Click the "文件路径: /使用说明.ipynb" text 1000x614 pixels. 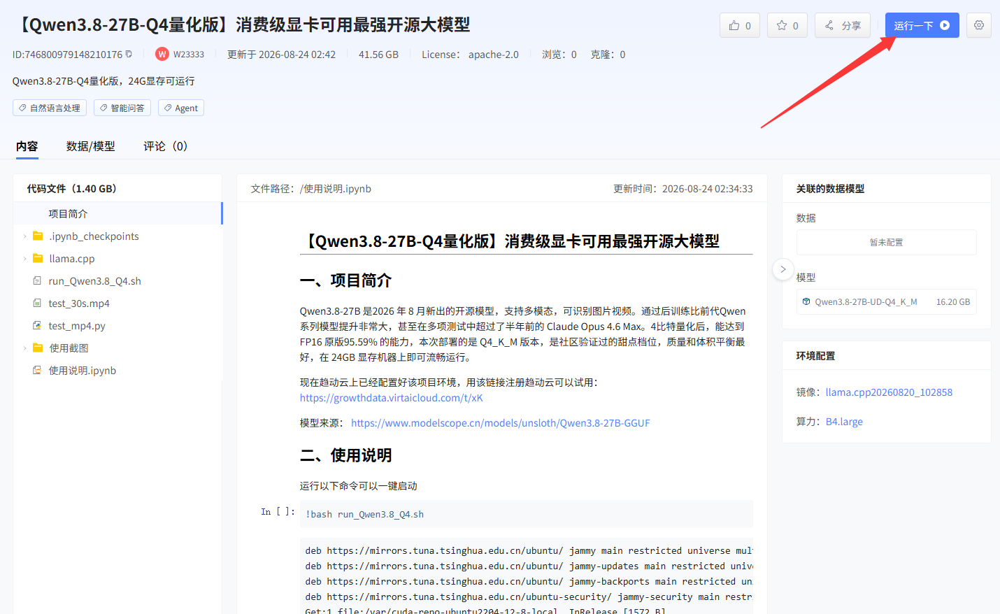[x=311, y=189]
